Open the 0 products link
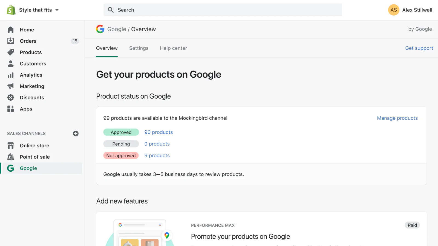 tap(157, 144)
